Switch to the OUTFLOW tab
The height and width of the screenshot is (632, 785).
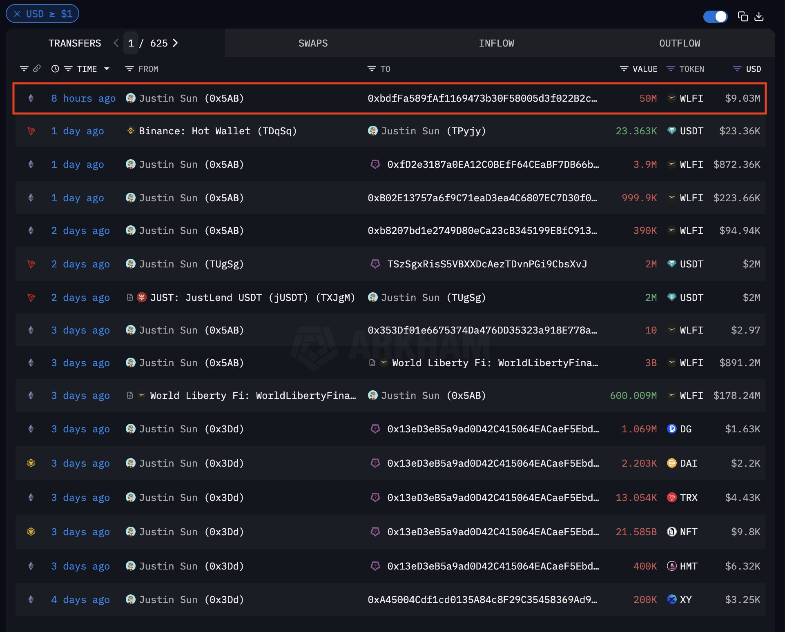[x=679, y=43]
